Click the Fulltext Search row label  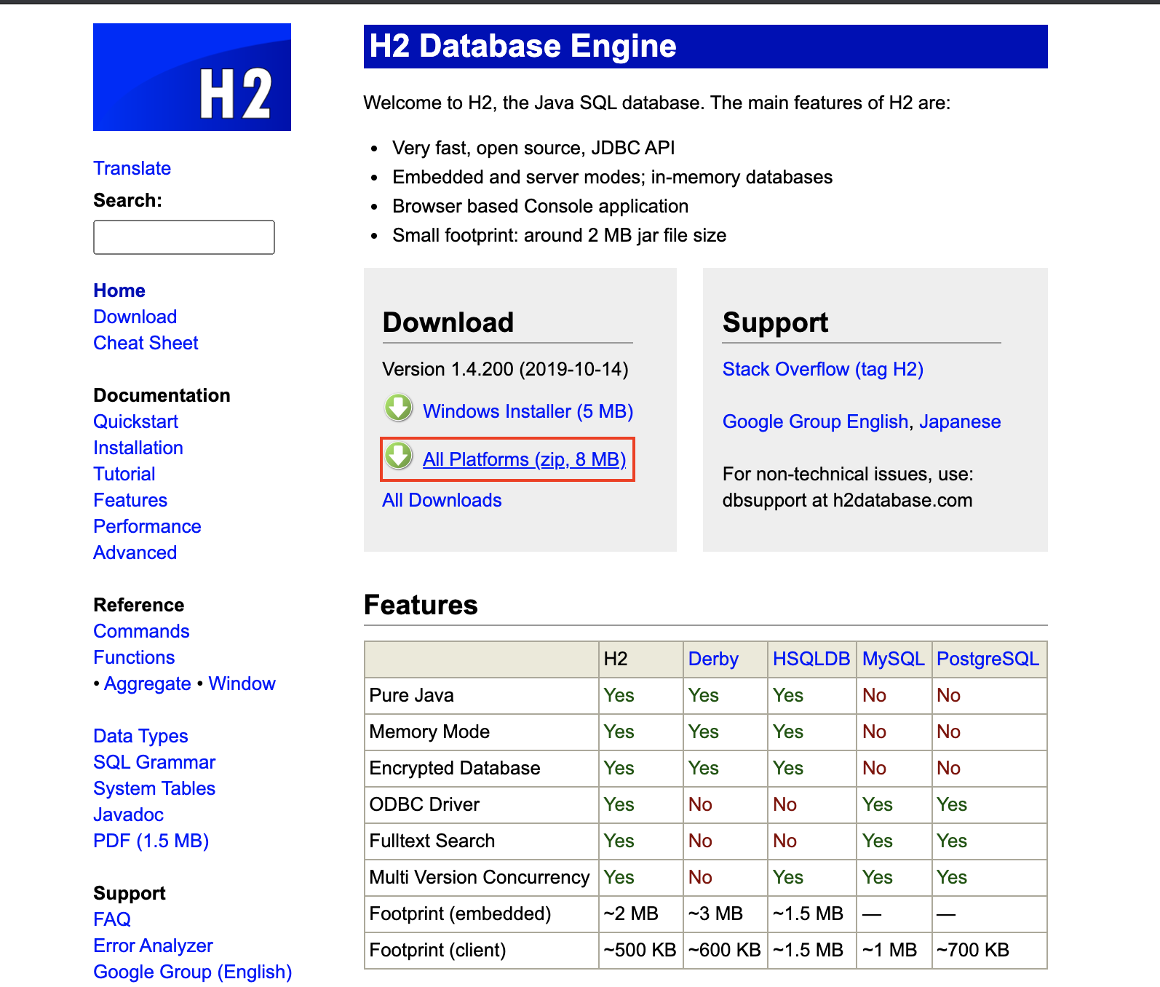click(432, 841)
